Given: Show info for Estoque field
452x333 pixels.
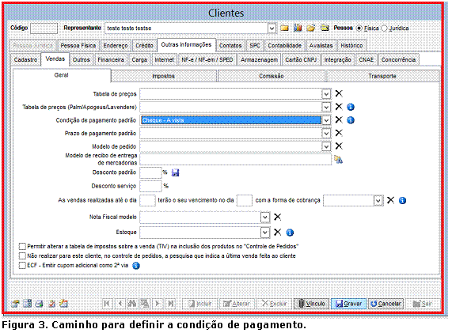Looking at the screenshot, I should tap(290, 233).
